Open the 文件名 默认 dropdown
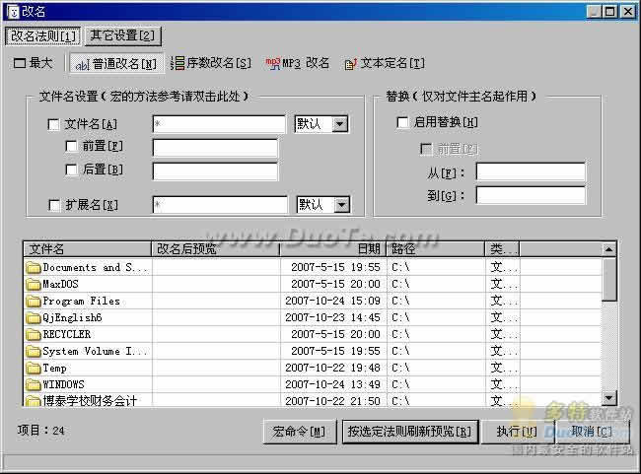Image resolution: width=641 pixels, height=474 pixels. pyautogui.click(x=340, y=124)
